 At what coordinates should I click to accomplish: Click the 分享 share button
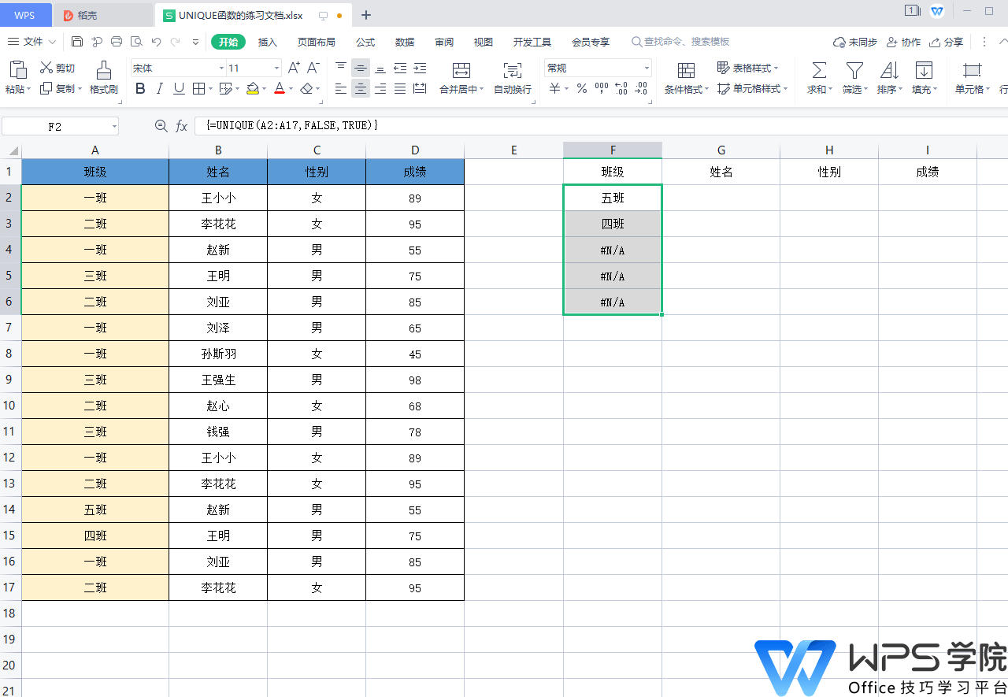point(946,42)
